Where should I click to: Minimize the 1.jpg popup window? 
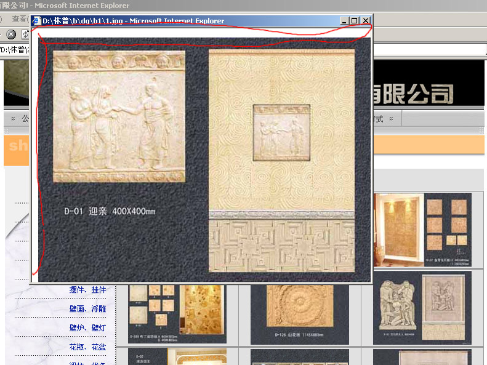344,21
